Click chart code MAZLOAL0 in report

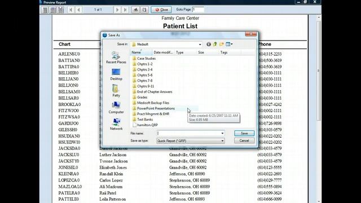coord(70,187)
